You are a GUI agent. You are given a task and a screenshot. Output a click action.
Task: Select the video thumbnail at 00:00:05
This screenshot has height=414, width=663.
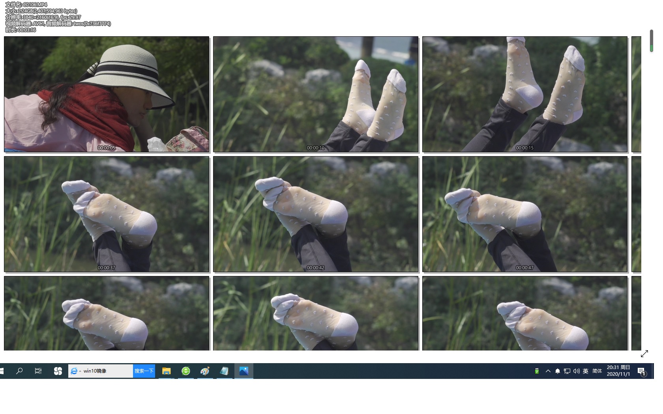tap(107, 94)
